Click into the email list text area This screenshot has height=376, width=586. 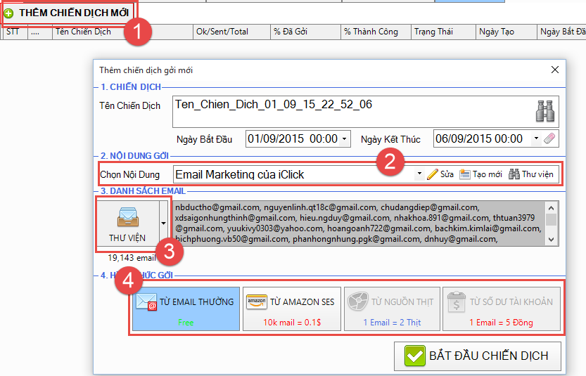359,223
